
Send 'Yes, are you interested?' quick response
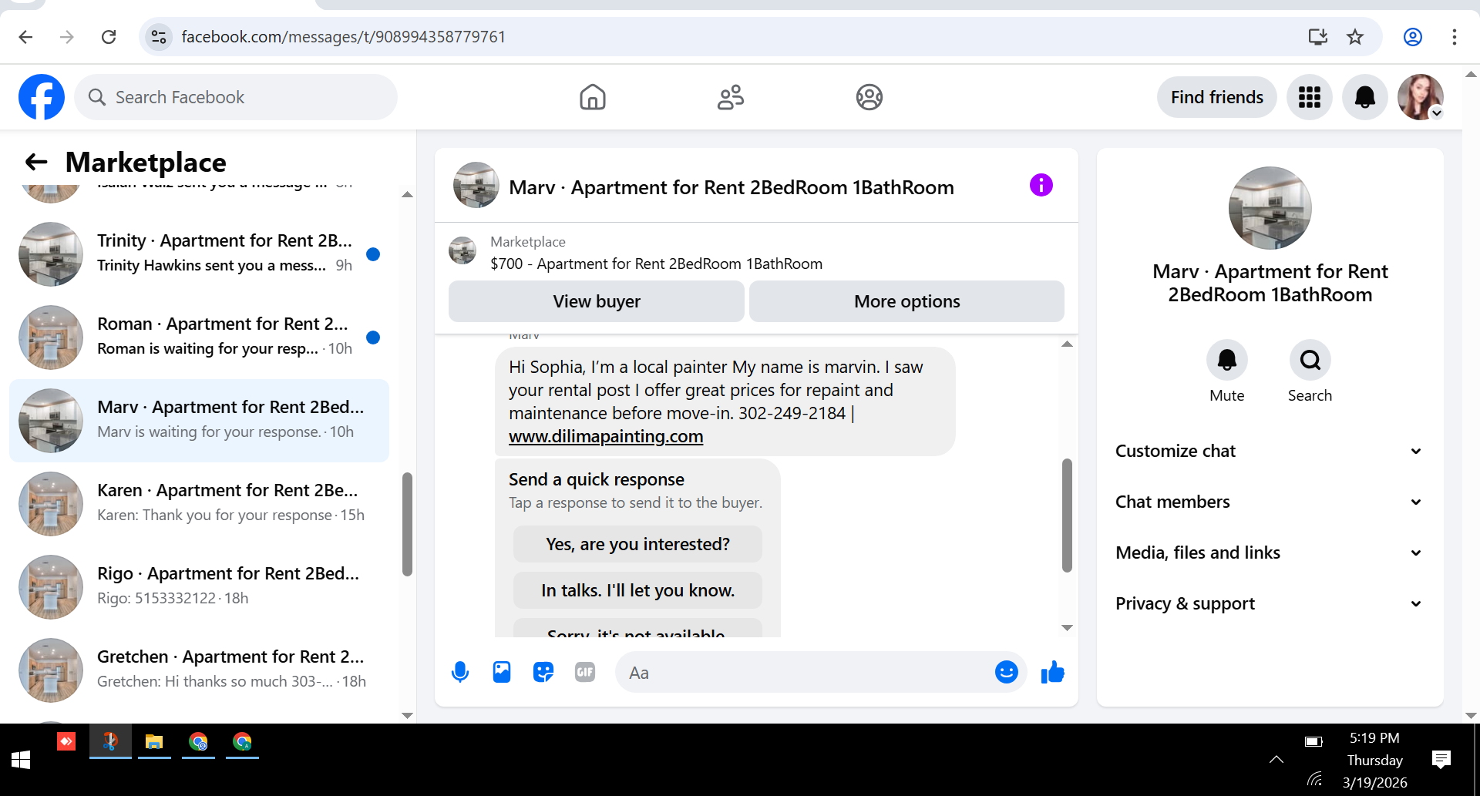point(637,544)
